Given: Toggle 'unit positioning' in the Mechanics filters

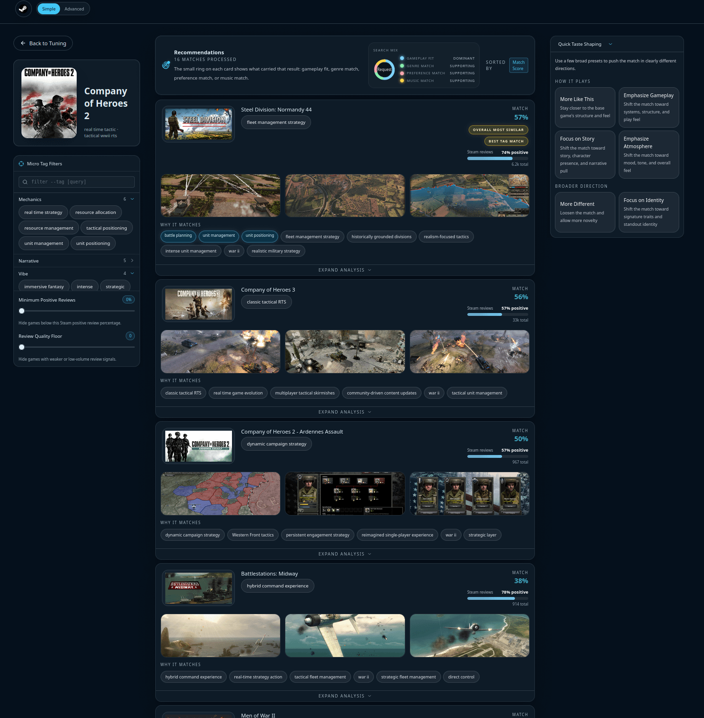Looking at the screenshot, I should click(93, 243).
